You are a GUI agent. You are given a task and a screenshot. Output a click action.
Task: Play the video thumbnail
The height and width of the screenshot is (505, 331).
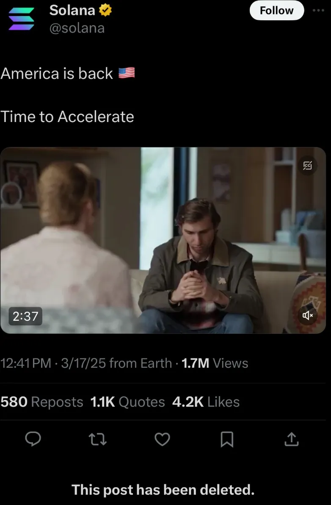coord(163,240)
